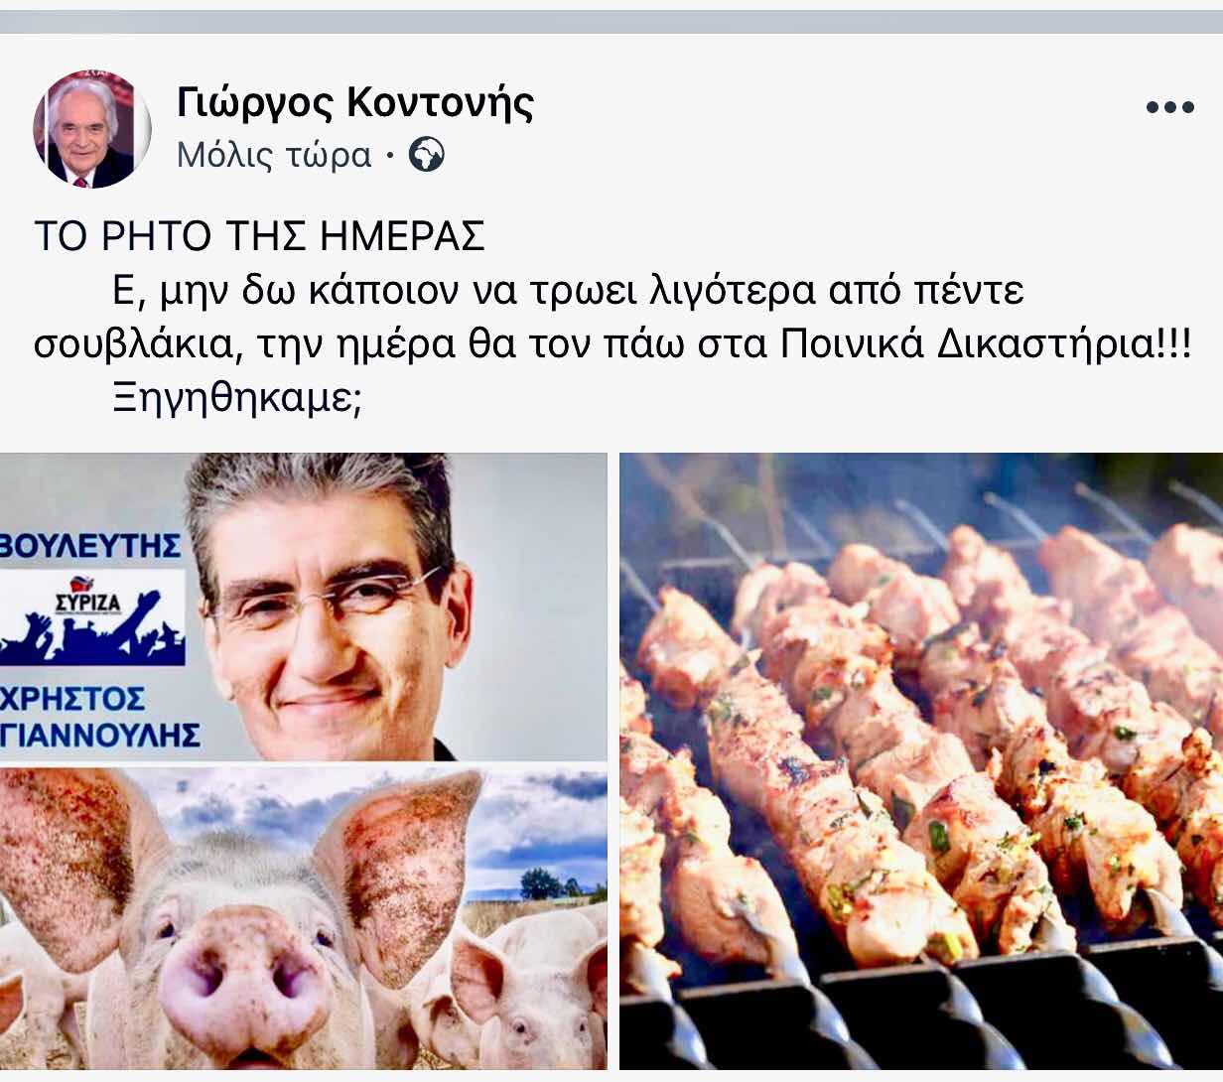This screenshot has height=1082, width=1223.
Task: Click the ΒΟΥΛΕΥΤΗΣ label on the poster
Action: pos(91,545)
